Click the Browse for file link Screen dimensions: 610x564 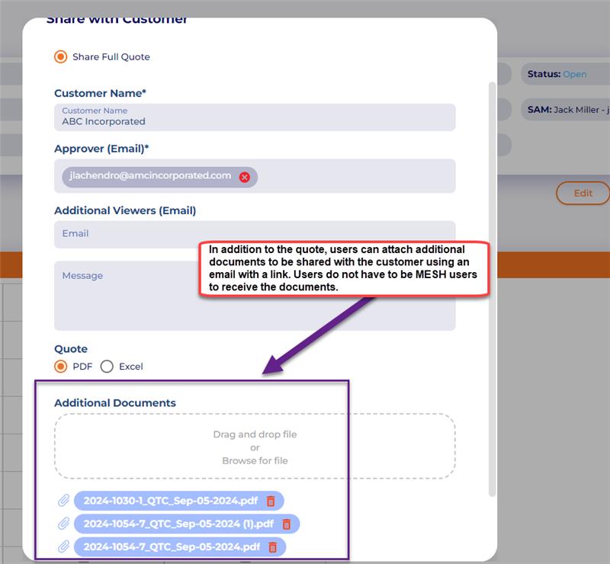click(255, 460)
